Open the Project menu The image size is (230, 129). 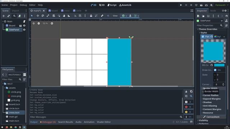[x=14, y=5]
